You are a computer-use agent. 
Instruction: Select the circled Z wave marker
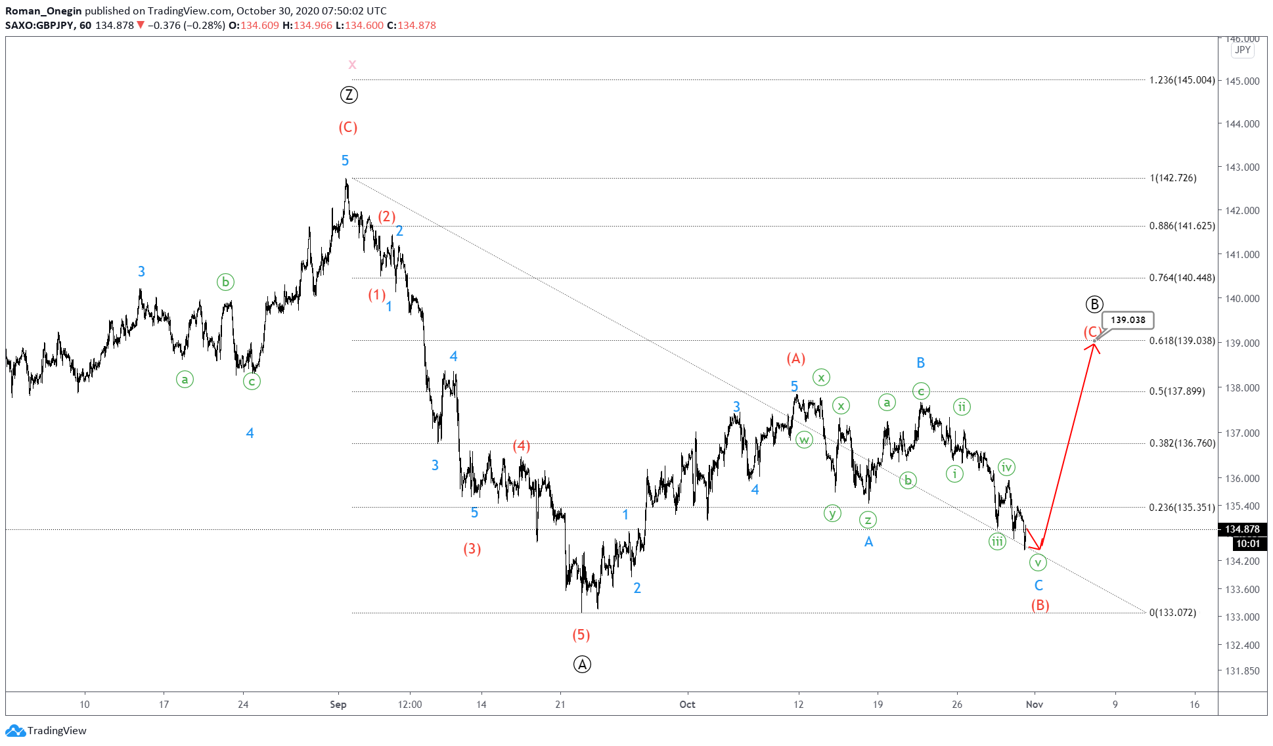coord(349,95)
